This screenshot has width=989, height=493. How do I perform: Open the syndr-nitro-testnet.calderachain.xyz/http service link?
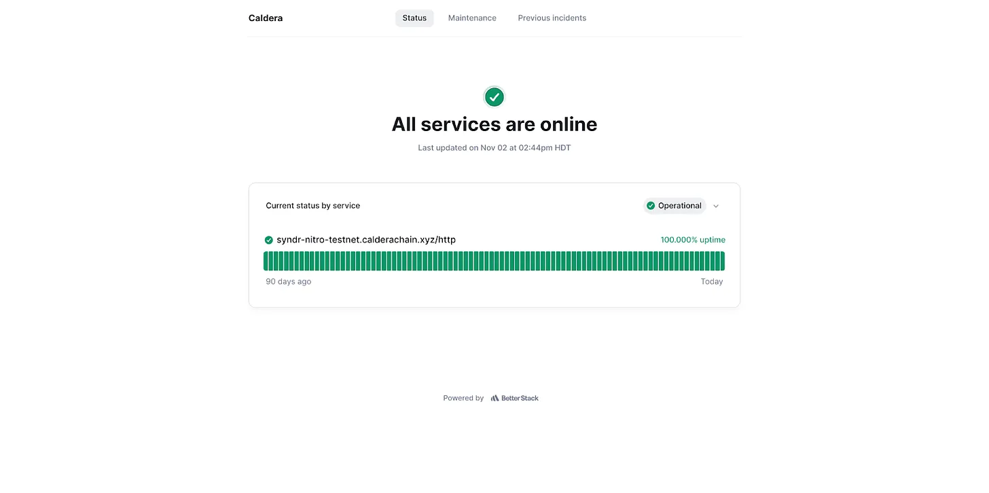click(x=367, y=240)
